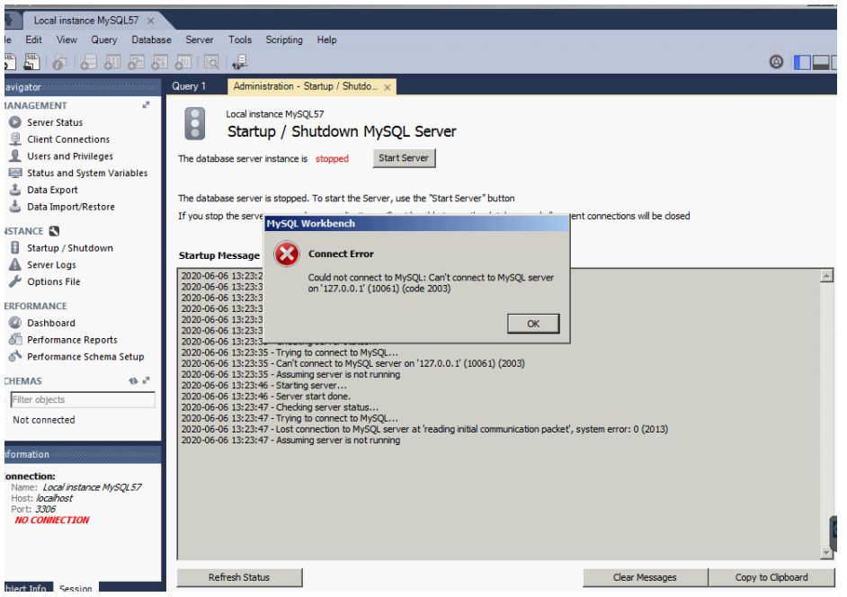This screenshot has height=597, width=847.
Task: Click the Filter objects search field
Action: 83,400
